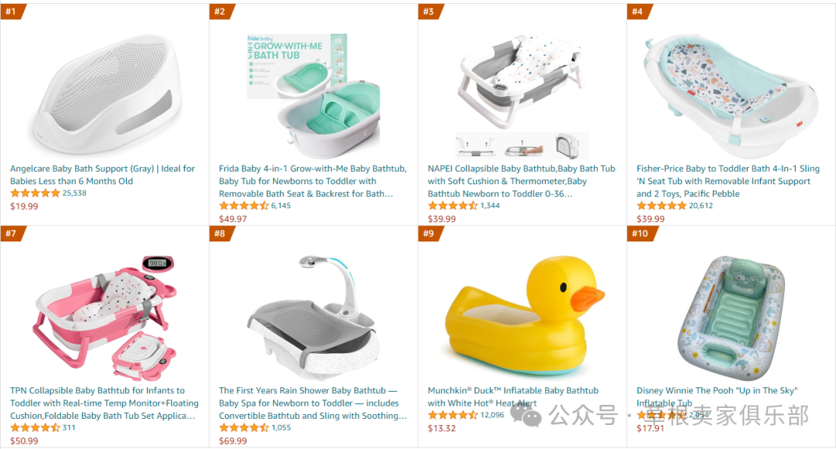
Task: Click star rating of First Years tub, 1,055 reviews
Action: (244, 427)
